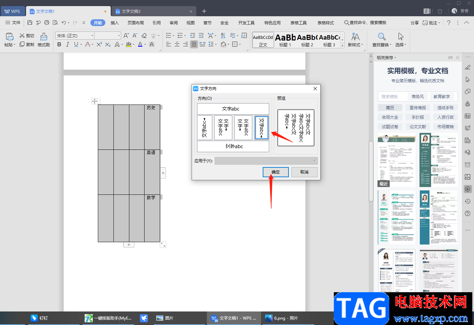The image size is (474, 325).
Task: Click the Copy icon
Action: coord(22,44)
